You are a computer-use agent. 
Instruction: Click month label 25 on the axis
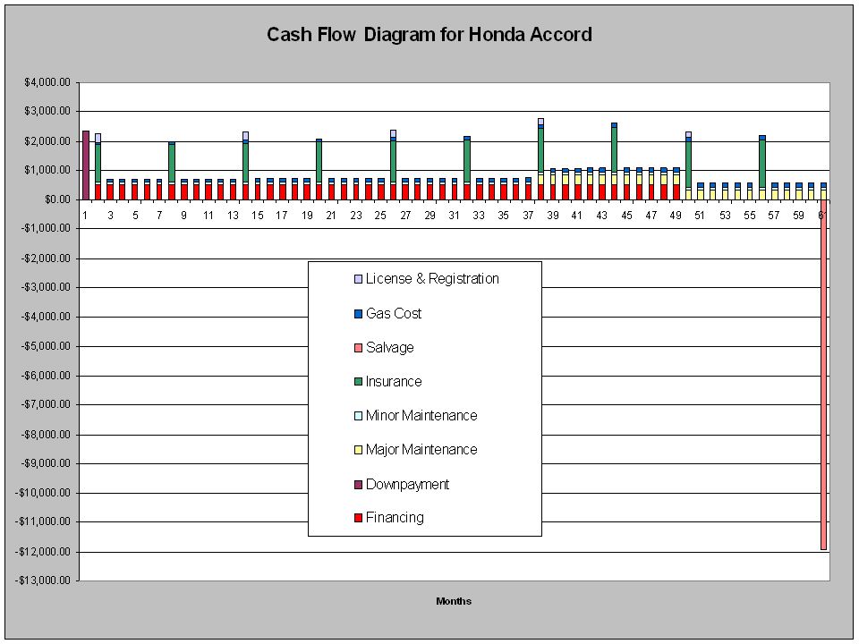pos(380,216)
